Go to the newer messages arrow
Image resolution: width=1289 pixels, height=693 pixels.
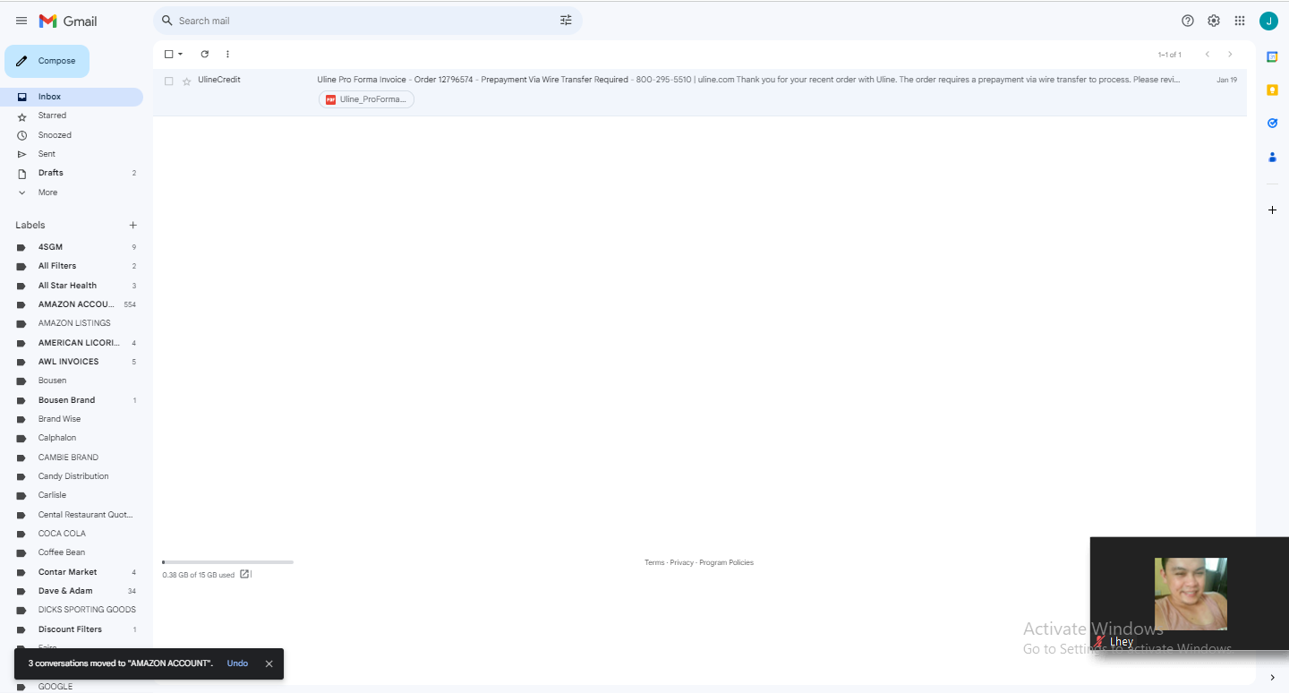click(1207, 55)
